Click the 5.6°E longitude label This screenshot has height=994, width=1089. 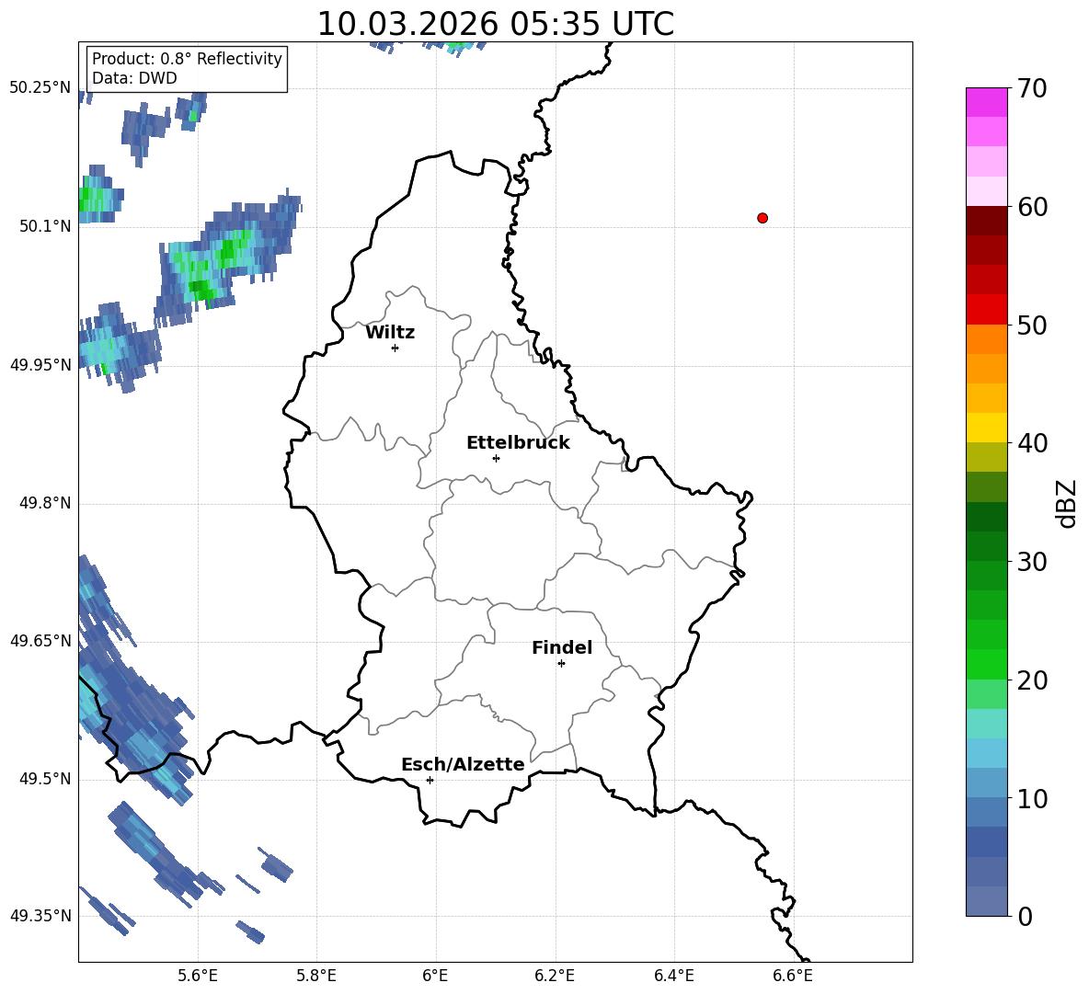(x=198, y=976)
